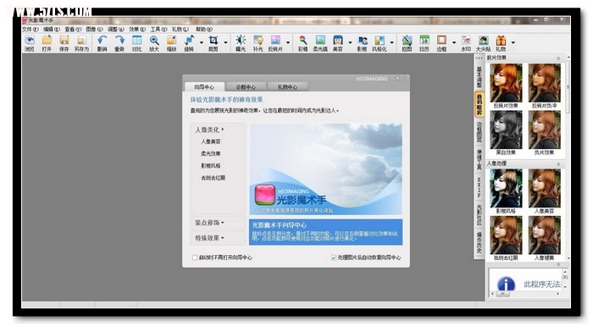Open dropdown arrow beside 旋转 tool
The image size is (593, 332).
202,42
